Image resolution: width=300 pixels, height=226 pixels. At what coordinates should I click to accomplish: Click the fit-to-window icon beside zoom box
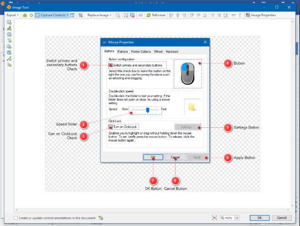coord(215,217)
